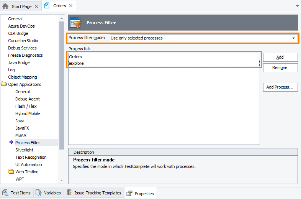This screenshot has height=199, width=301.
Task: Select Web Testing tree node
Action: tap(27, 172)
